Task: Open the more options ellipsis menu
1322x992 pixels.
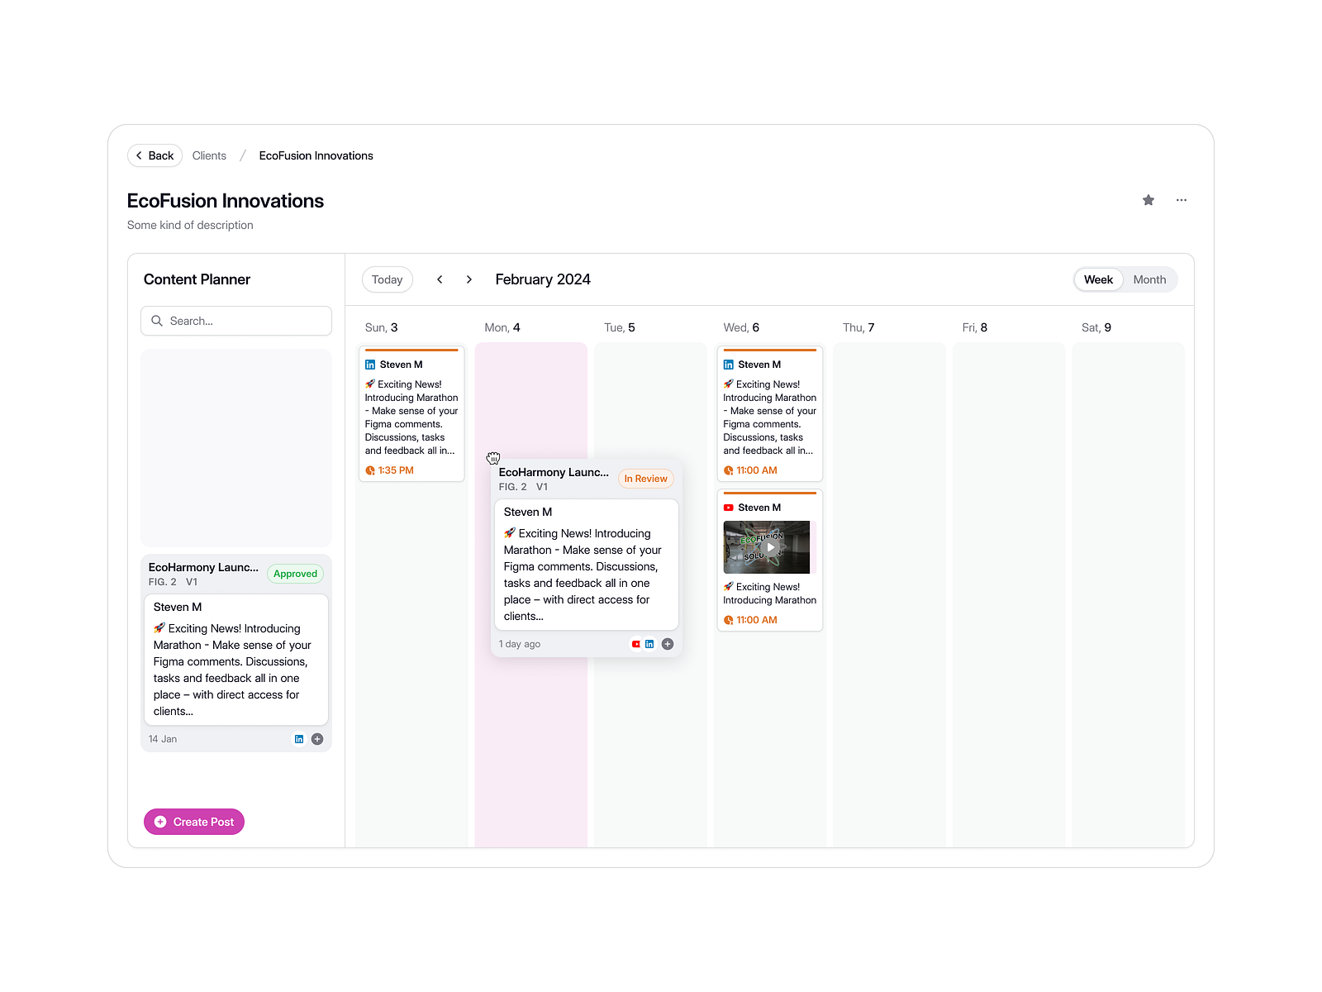Action: [x=1181, y=200]
